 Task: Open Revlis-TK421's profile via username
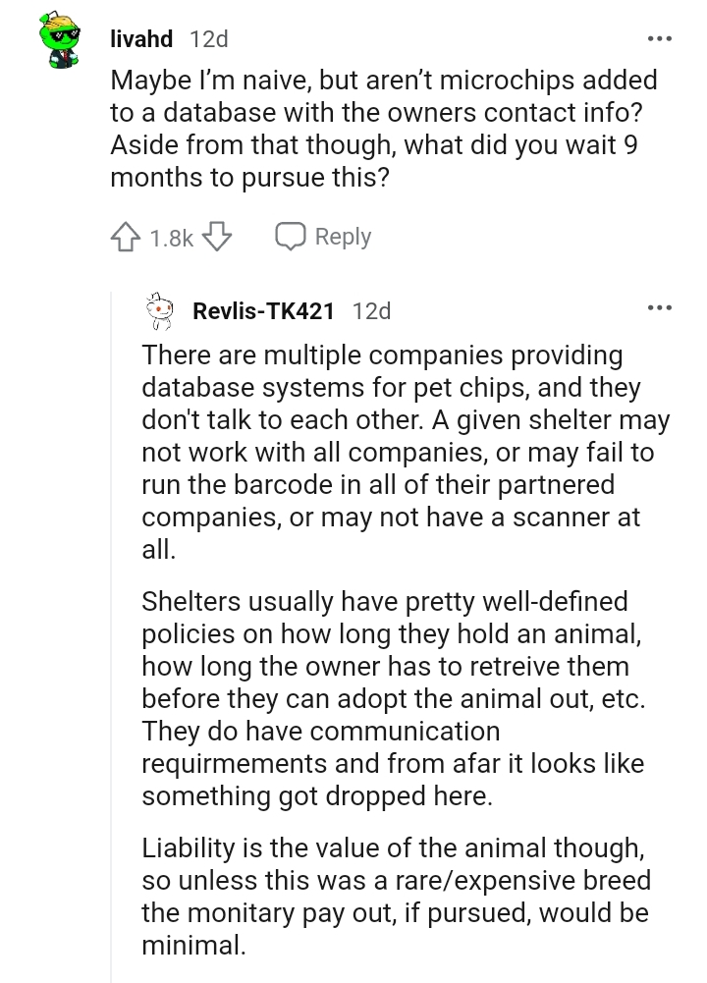click(x=261, y=310)
